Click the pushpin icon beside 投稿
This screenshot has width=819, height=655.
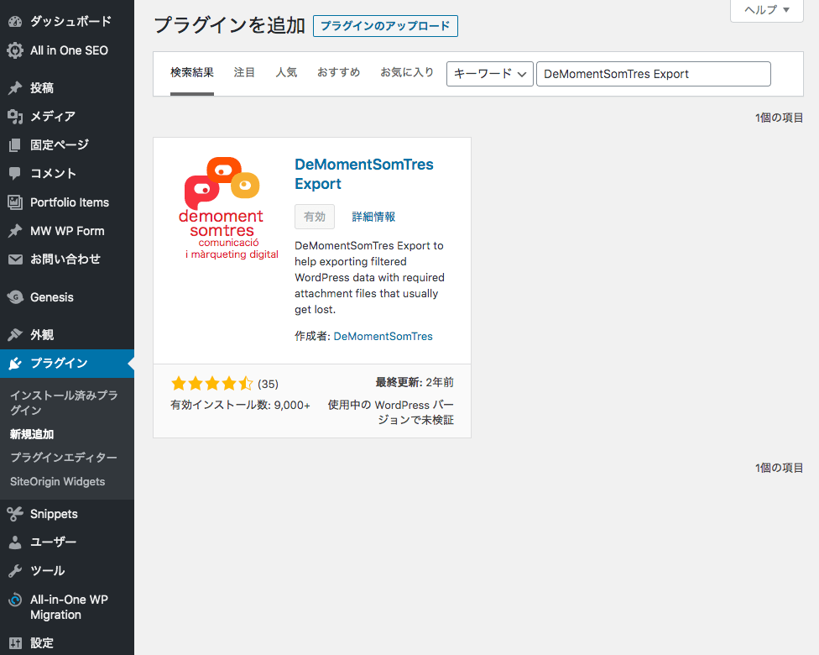tap(15, 88)
